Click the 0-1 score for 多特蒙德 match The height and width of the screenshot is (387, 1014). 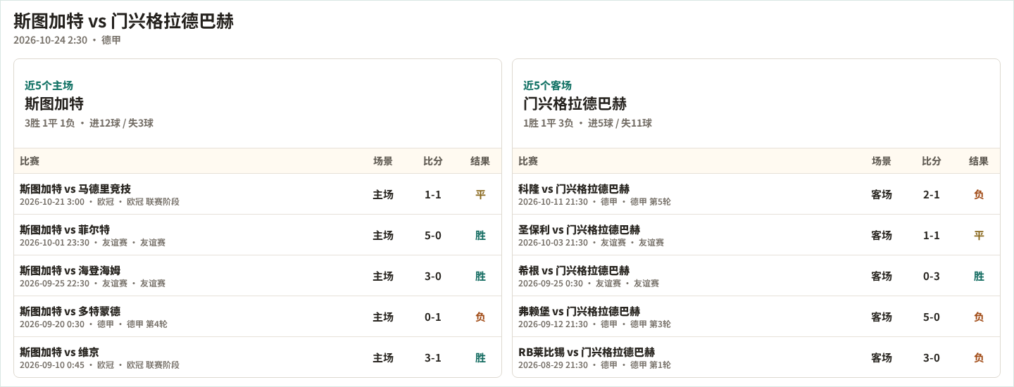(x=433, y=317)
